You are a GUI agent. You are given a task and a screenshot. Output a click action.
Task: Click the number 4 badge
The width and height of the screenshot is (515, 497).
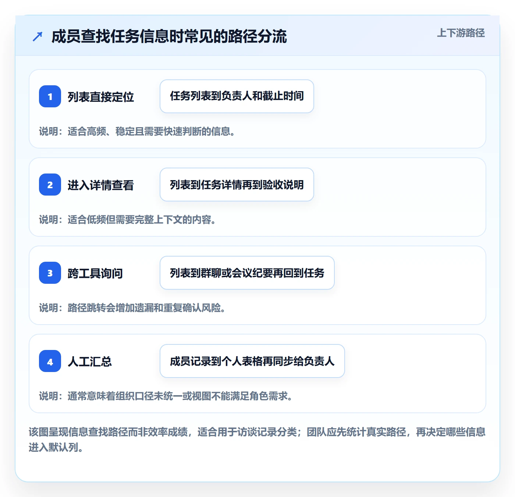pyautogui.click(x=50, y=361)
